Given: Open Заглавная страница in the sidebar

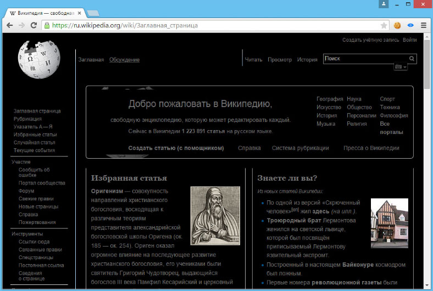Looking at the screenshot, I should (x=37, y=111).
